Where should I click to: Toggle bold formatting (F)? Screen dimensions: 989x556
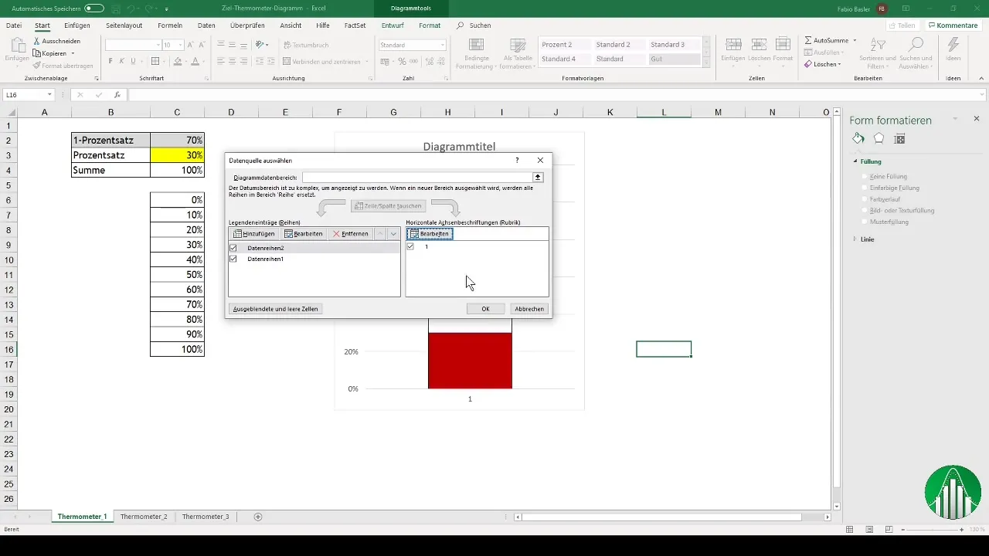tap(110, 61)
